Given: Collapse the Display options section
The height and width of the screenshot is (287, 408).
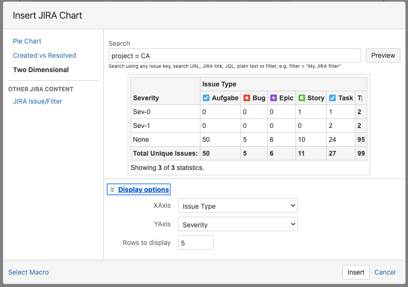Looking at the screenshot, I should point(113,190).
